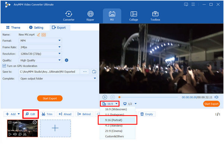Expand the Format dropdown showing MP4
This screenshot has width=224, height=144.
40,40
